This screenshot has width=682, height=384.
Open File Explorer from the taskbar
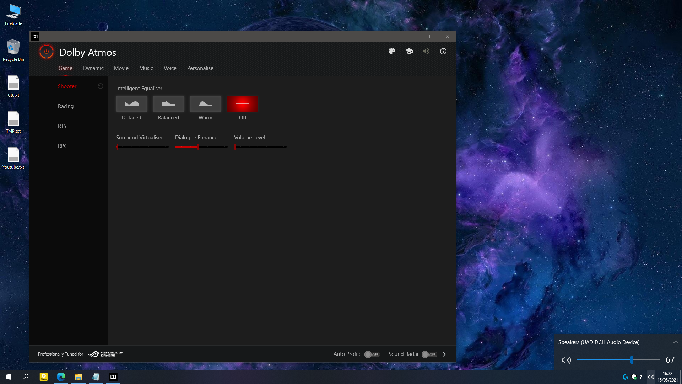tap(79, 377)
